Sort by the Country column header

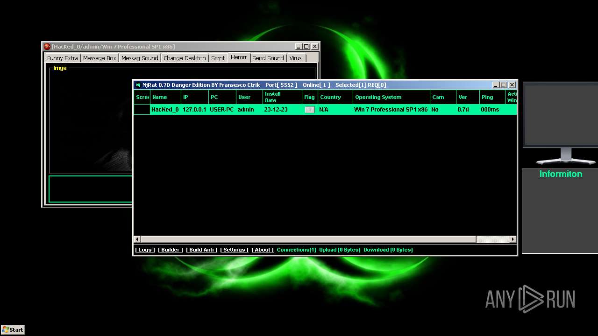pos(335,97)
